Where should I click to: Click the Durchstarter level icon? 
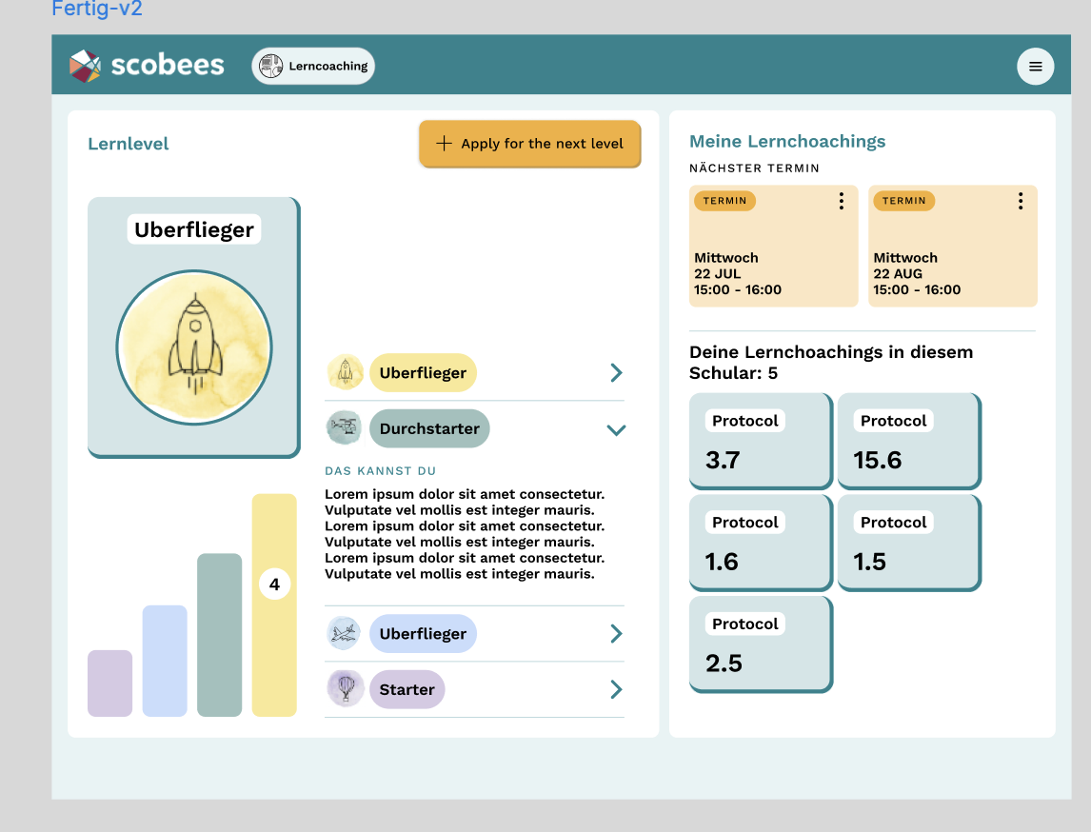coord(343,428)
